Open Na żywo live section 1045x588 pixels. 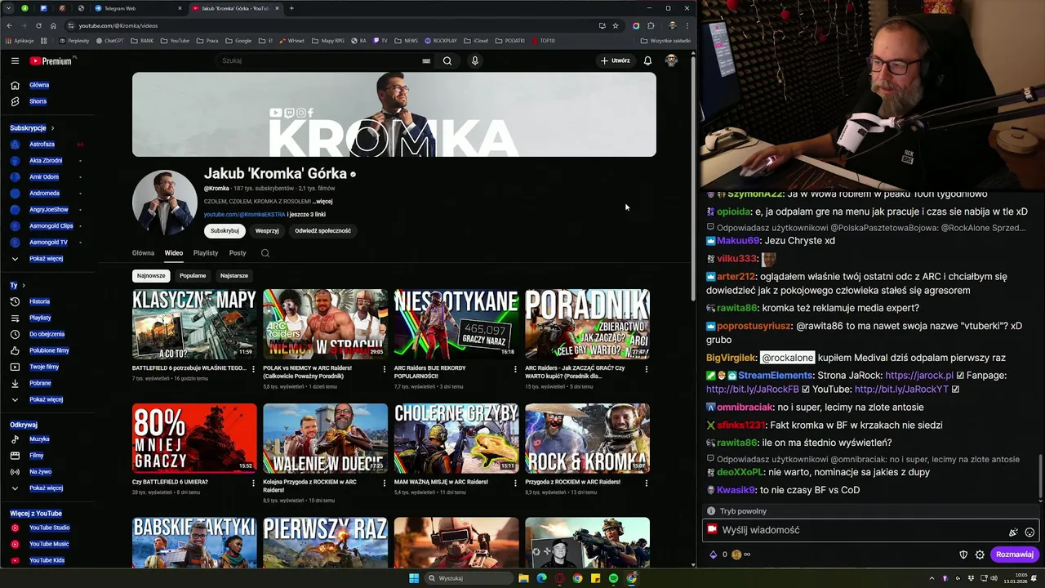point(40,472)
